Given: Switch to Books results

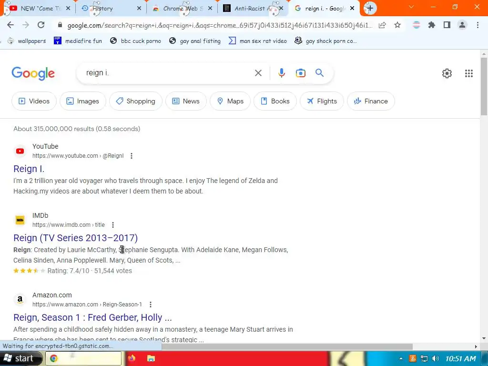Looking at the screenshot, I should (x=275, y=101).
